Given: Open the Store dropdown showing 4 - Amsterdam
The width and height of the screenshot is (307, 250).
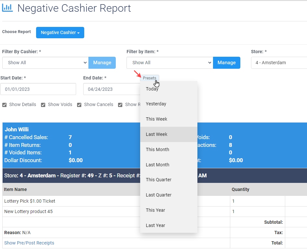Looking at the screenshot, I should click(x=279, y=63).
